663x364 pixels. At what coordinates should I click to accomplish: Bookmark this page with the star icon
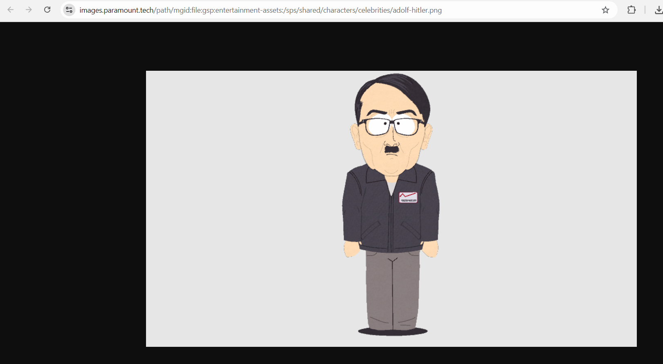click(x=605, y=10)
